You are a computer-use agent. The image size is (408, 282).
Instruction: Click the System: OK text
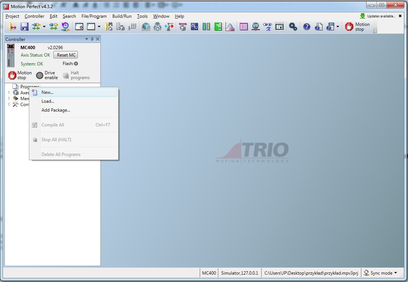[x=32, y=64]
